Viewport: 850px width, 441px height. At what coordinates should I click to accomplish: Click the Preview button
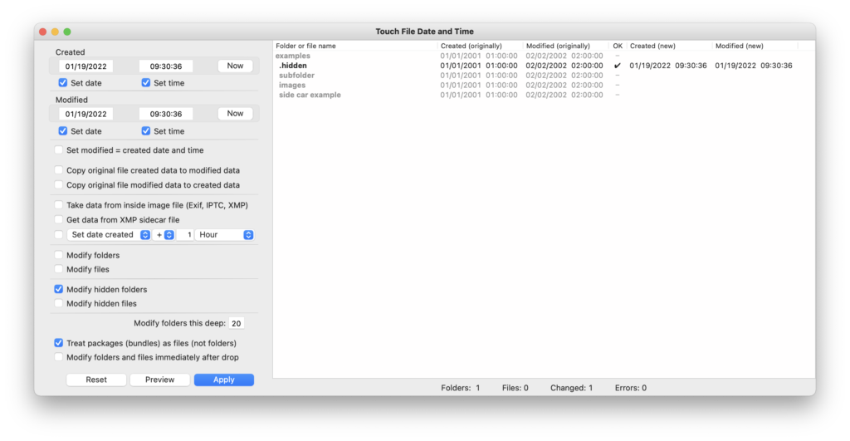(x=159, y=380)
